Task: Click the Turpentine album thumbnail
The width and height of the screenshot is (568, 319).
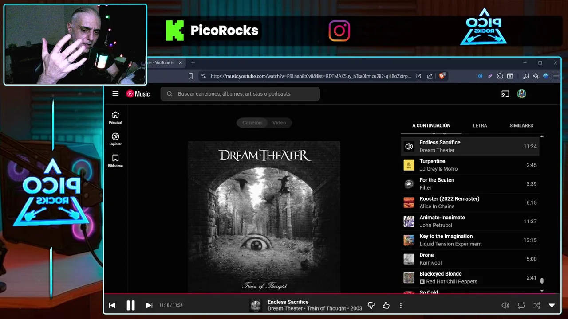Action: 409,165
